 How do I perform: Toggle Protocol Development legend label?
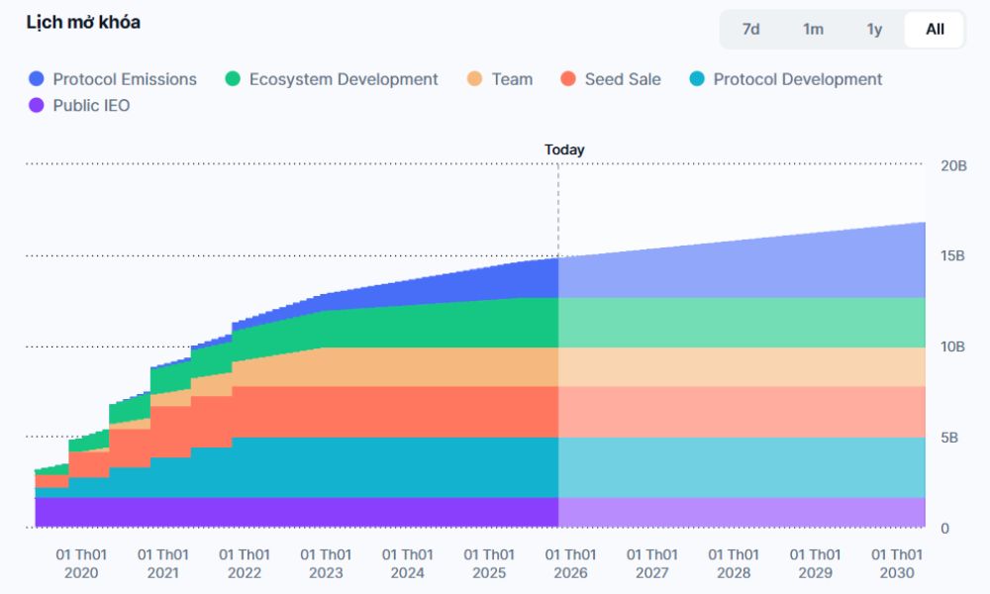[798, 79]
